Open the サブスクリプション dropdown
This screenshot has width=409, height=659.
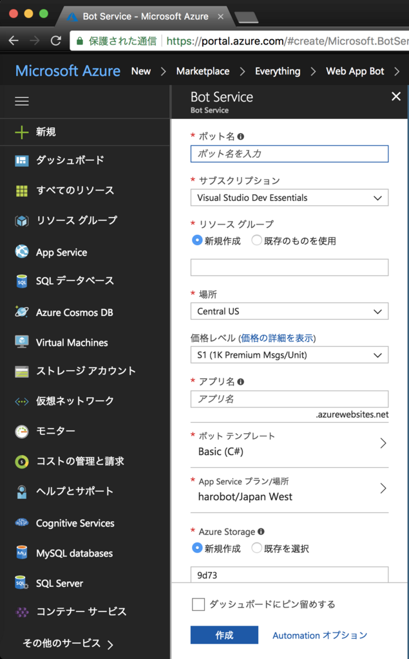coord(289,198)
